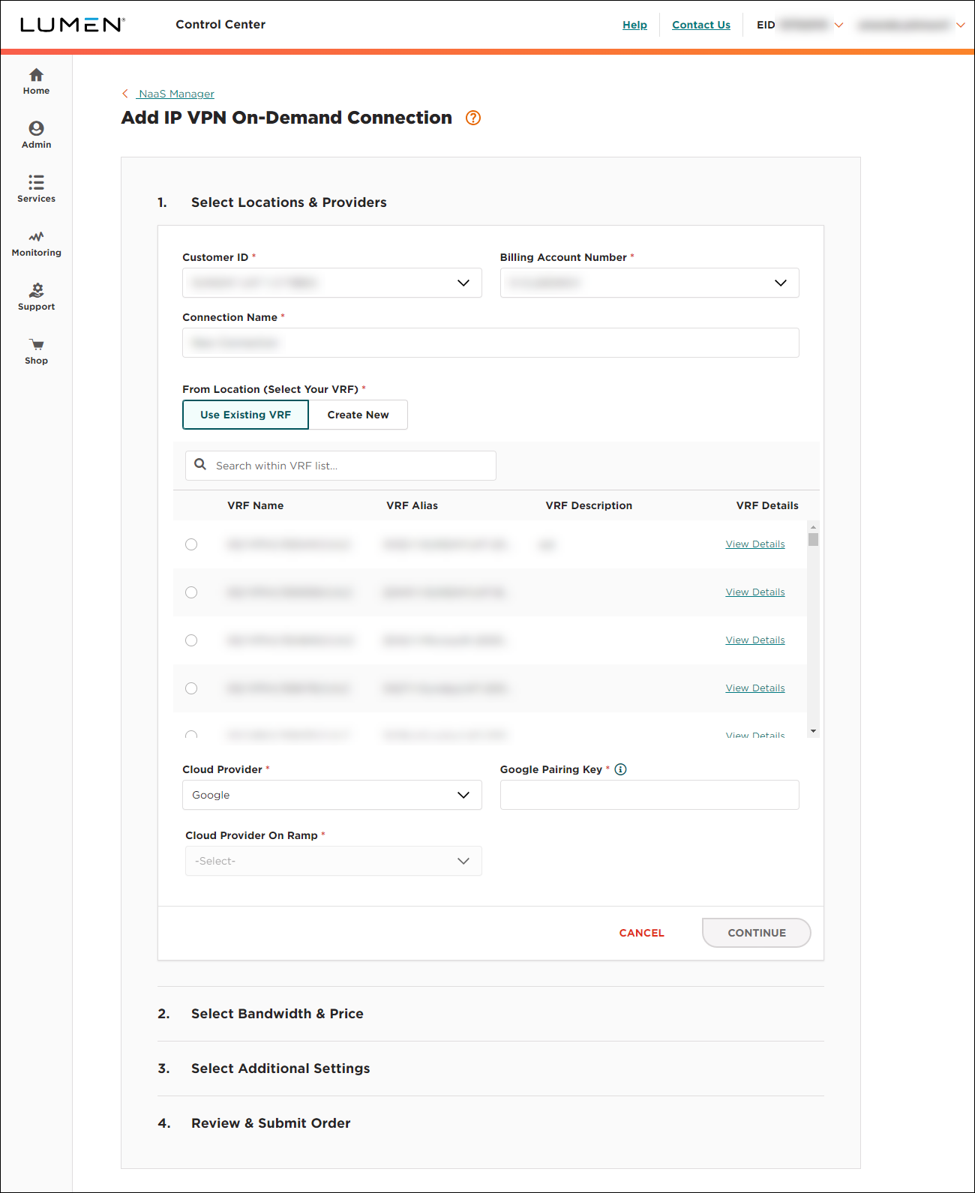Click the step 1 Select Locations & Providers heading

tap(289, 202)
